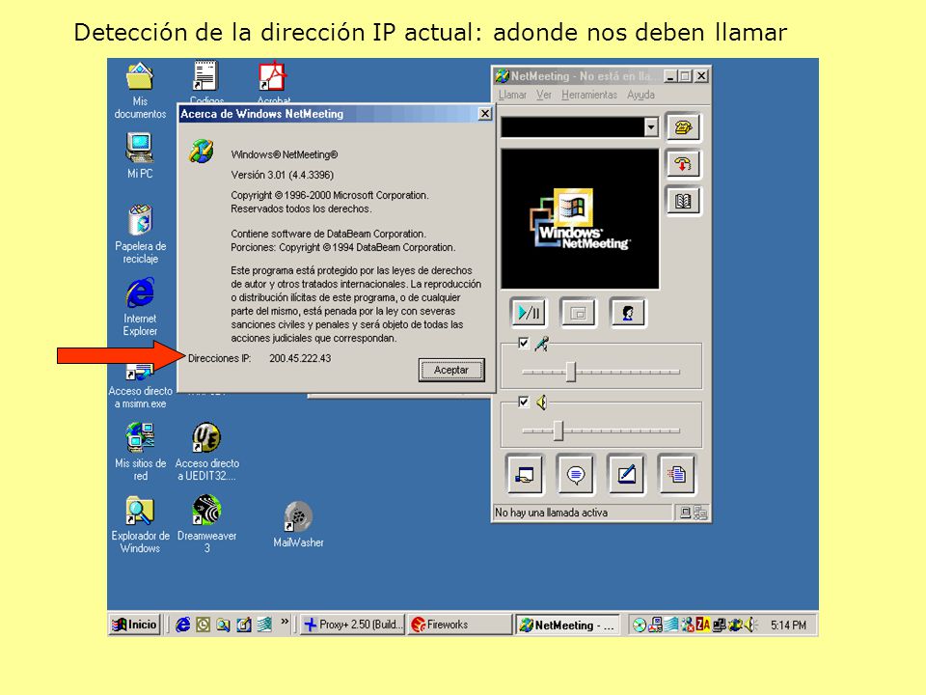The image size is (926, 695).
Task: Click the start/stop video play-pause button
Action: click(x=528, y=313)
